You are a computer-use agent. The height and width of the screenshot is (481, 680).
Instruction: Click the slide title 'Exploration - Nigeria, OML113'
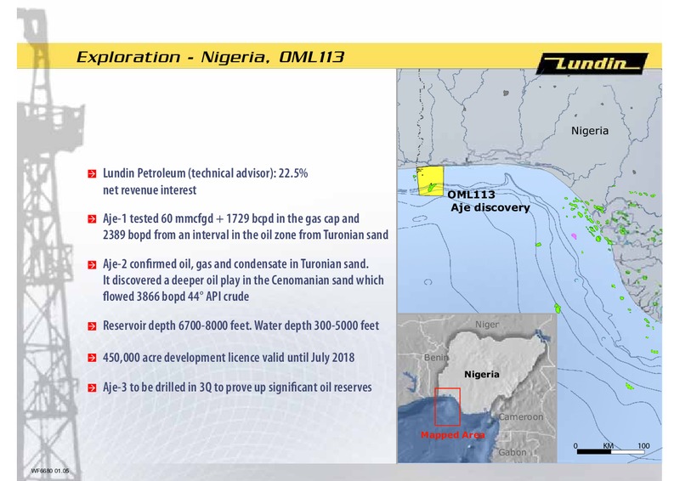(210, 57)
